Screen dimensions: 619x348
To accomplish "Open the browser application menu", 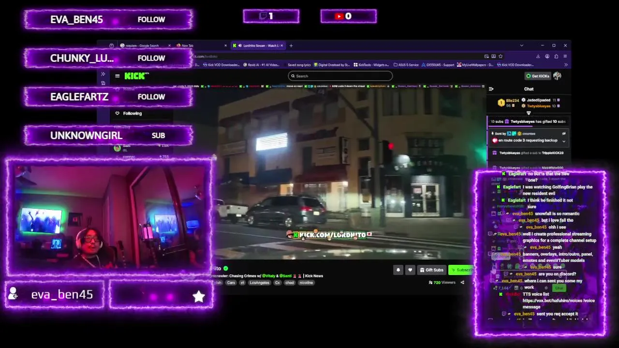I will tap(565, 56).
